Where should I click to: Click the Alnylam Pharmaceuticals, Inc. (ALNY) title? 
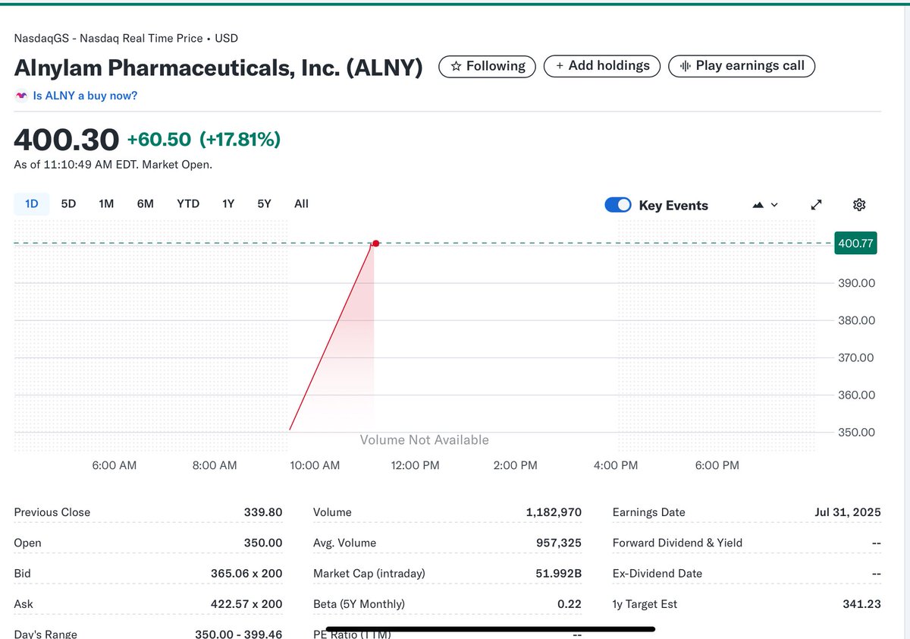point(218,67)
